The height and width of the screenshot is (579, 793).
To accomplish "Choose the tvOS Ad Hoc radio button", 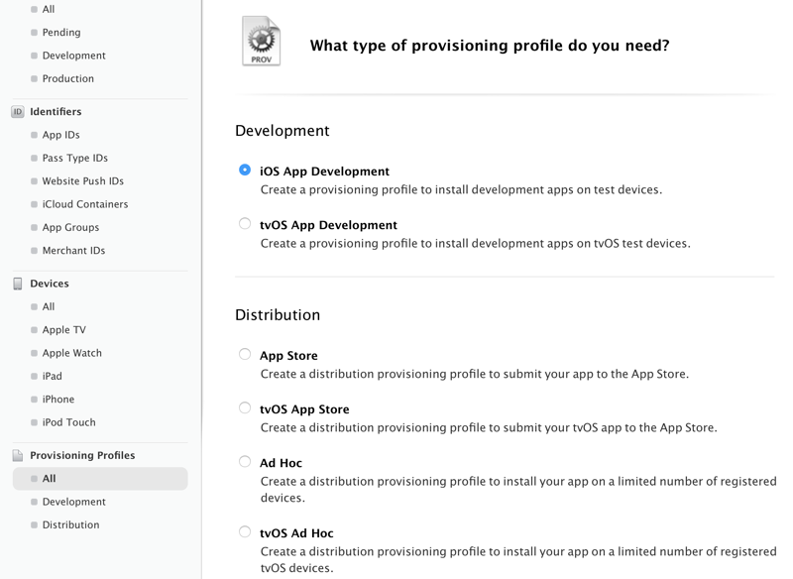I will pos(245,532).
